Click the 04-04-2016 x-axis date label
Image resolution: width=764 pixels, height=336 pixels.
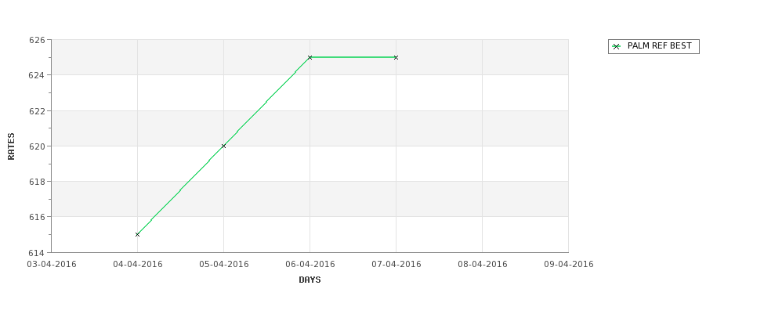138,265
